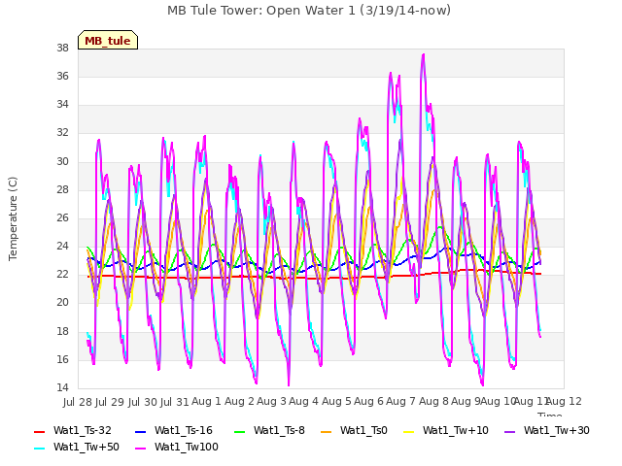This screenshot has height=466, width=622.
Task: Click the orange Wat1_Ts0 legend color marker
Action: point(327,431)
